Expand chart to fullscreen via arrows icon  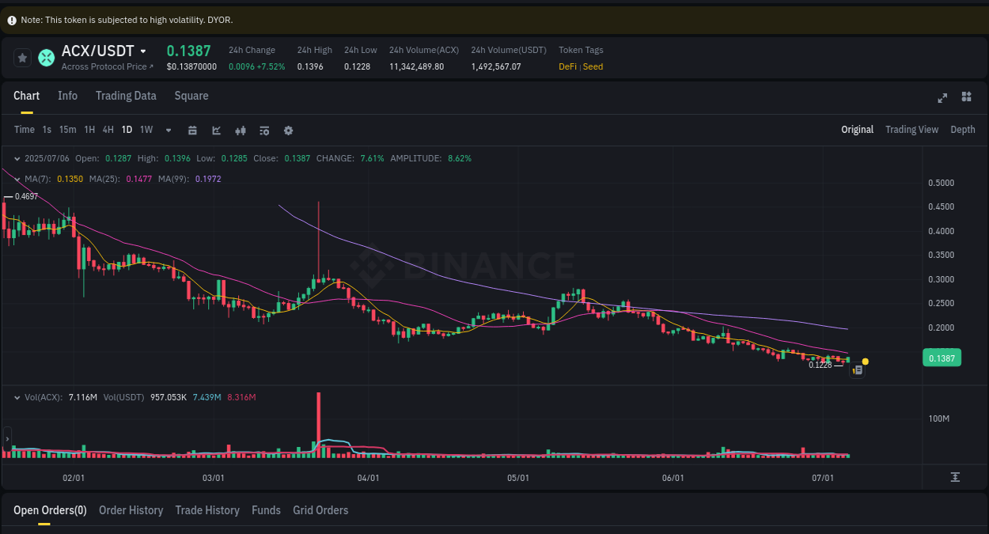click(x=942, y=98)
